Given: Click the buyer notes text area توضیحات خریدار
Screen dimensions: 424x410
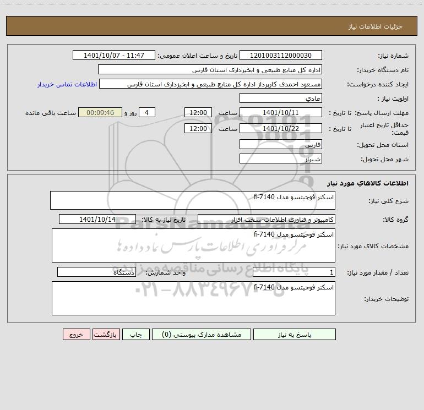Looking at the screenshot, I should click(193, 298).
